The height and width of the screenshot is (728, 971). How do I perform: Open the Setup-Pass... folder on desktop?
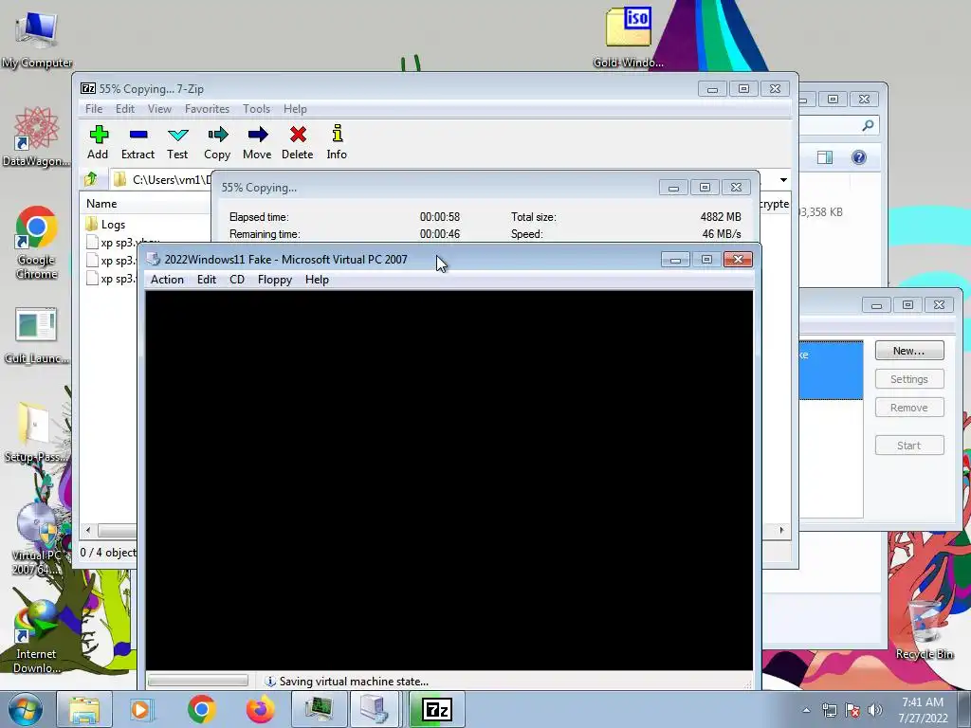(x=35, y=432)
